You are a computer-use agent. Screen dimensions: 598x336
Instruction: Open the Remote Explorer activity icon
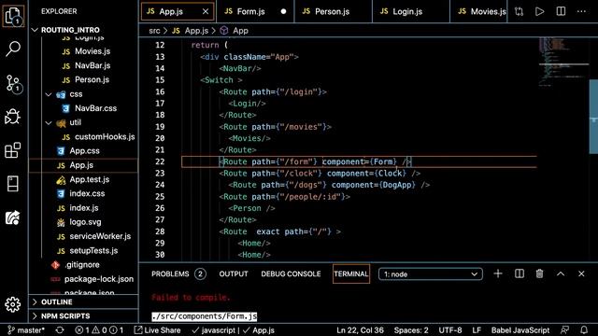point(12,184)
